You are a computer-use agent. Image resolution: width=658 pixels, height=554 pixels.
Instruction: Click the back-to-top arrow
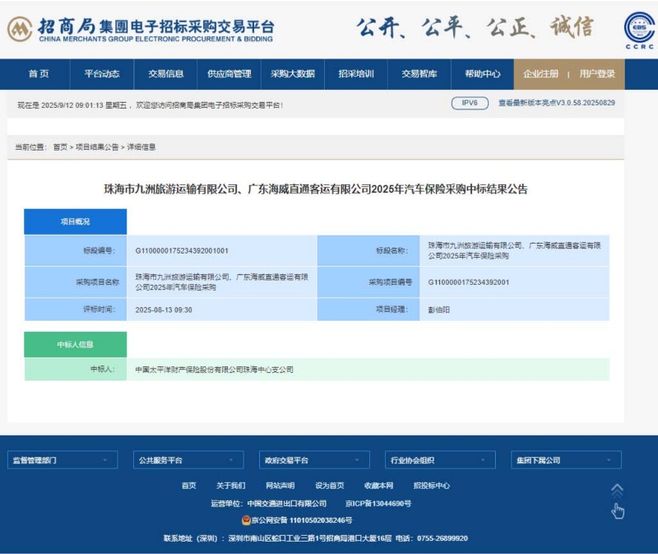click(x=618, y=487)
